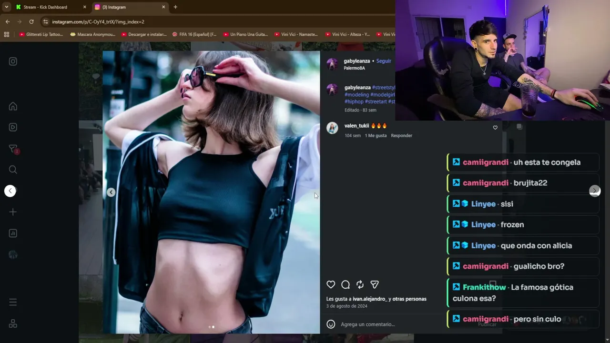Viewport: 610px width, 343px height.
Task: Open the profile avatar in sidebar
Action: click(13, 255)
